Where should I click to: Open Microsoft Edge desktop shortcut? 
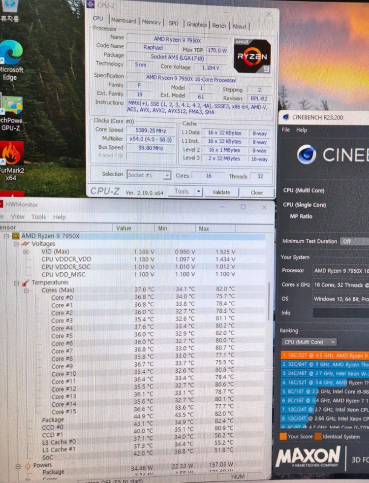[11, 60]
